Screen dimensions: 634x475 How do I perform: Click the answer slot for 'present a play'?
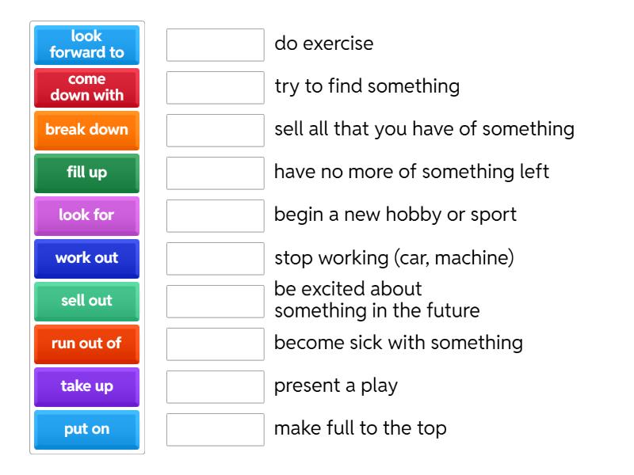[x=216, y=386]
